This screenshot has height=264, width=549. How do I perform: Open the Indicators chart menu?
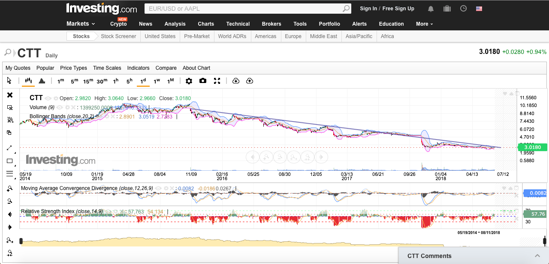pyautogui.click(x=138, y=68)
